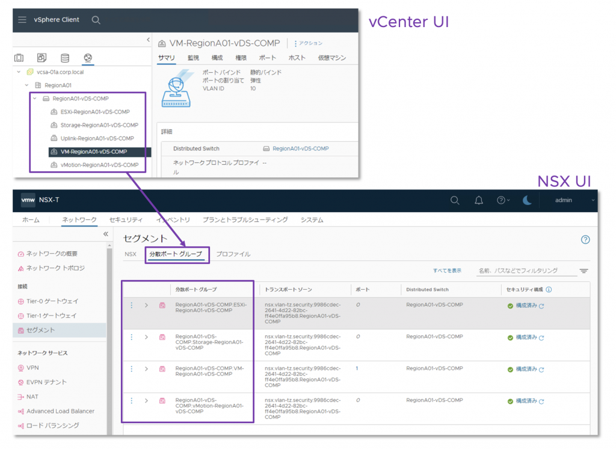Viewport: 616px width, 449px height.
Task: Switch to the ホスト tab
Action: coord(297,58)
